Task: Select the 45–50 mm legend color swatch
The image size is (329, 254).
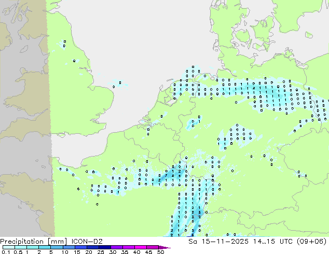Action: (x=153, y=247)
